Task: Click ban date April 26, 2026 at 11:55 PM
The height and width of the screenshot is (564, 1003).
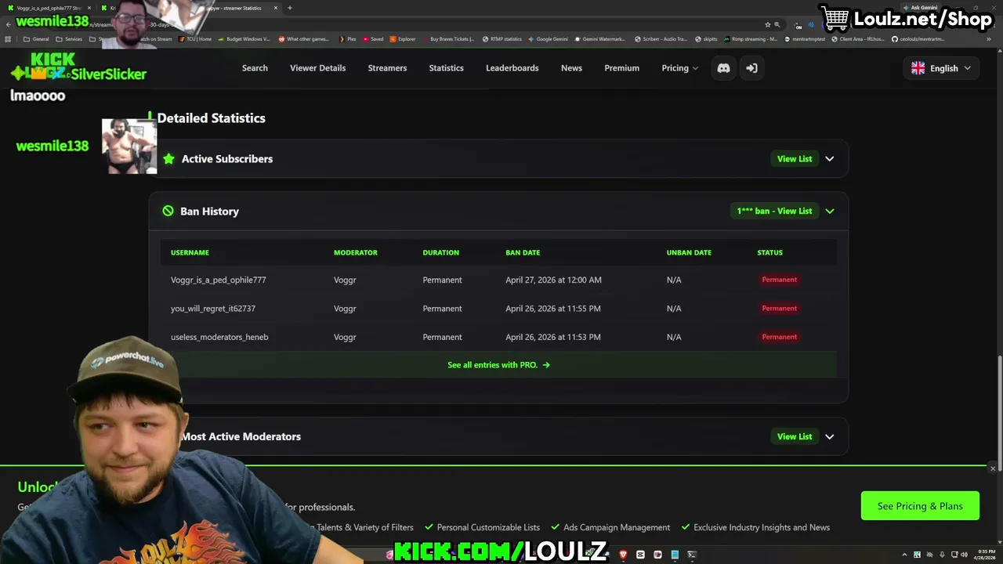Action: (x=553, y=309)
